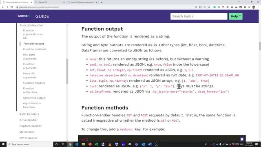Open Outlook from the taskbar
Screen dimensions: 261x147
pyautogui.click(x=143, y=144)
